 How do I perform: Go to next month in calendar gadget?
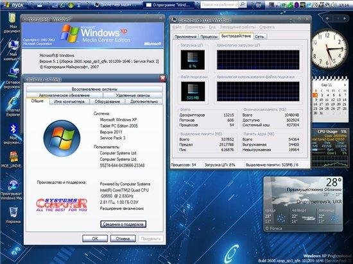point(345,85)
